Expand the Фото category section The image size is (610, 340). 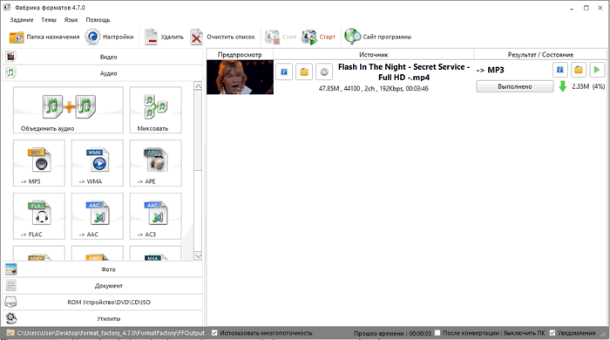pos(103,269)
